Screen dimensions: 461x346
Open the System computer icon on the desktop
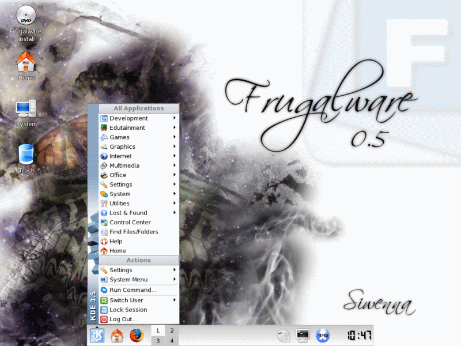[x=26, y=113]
